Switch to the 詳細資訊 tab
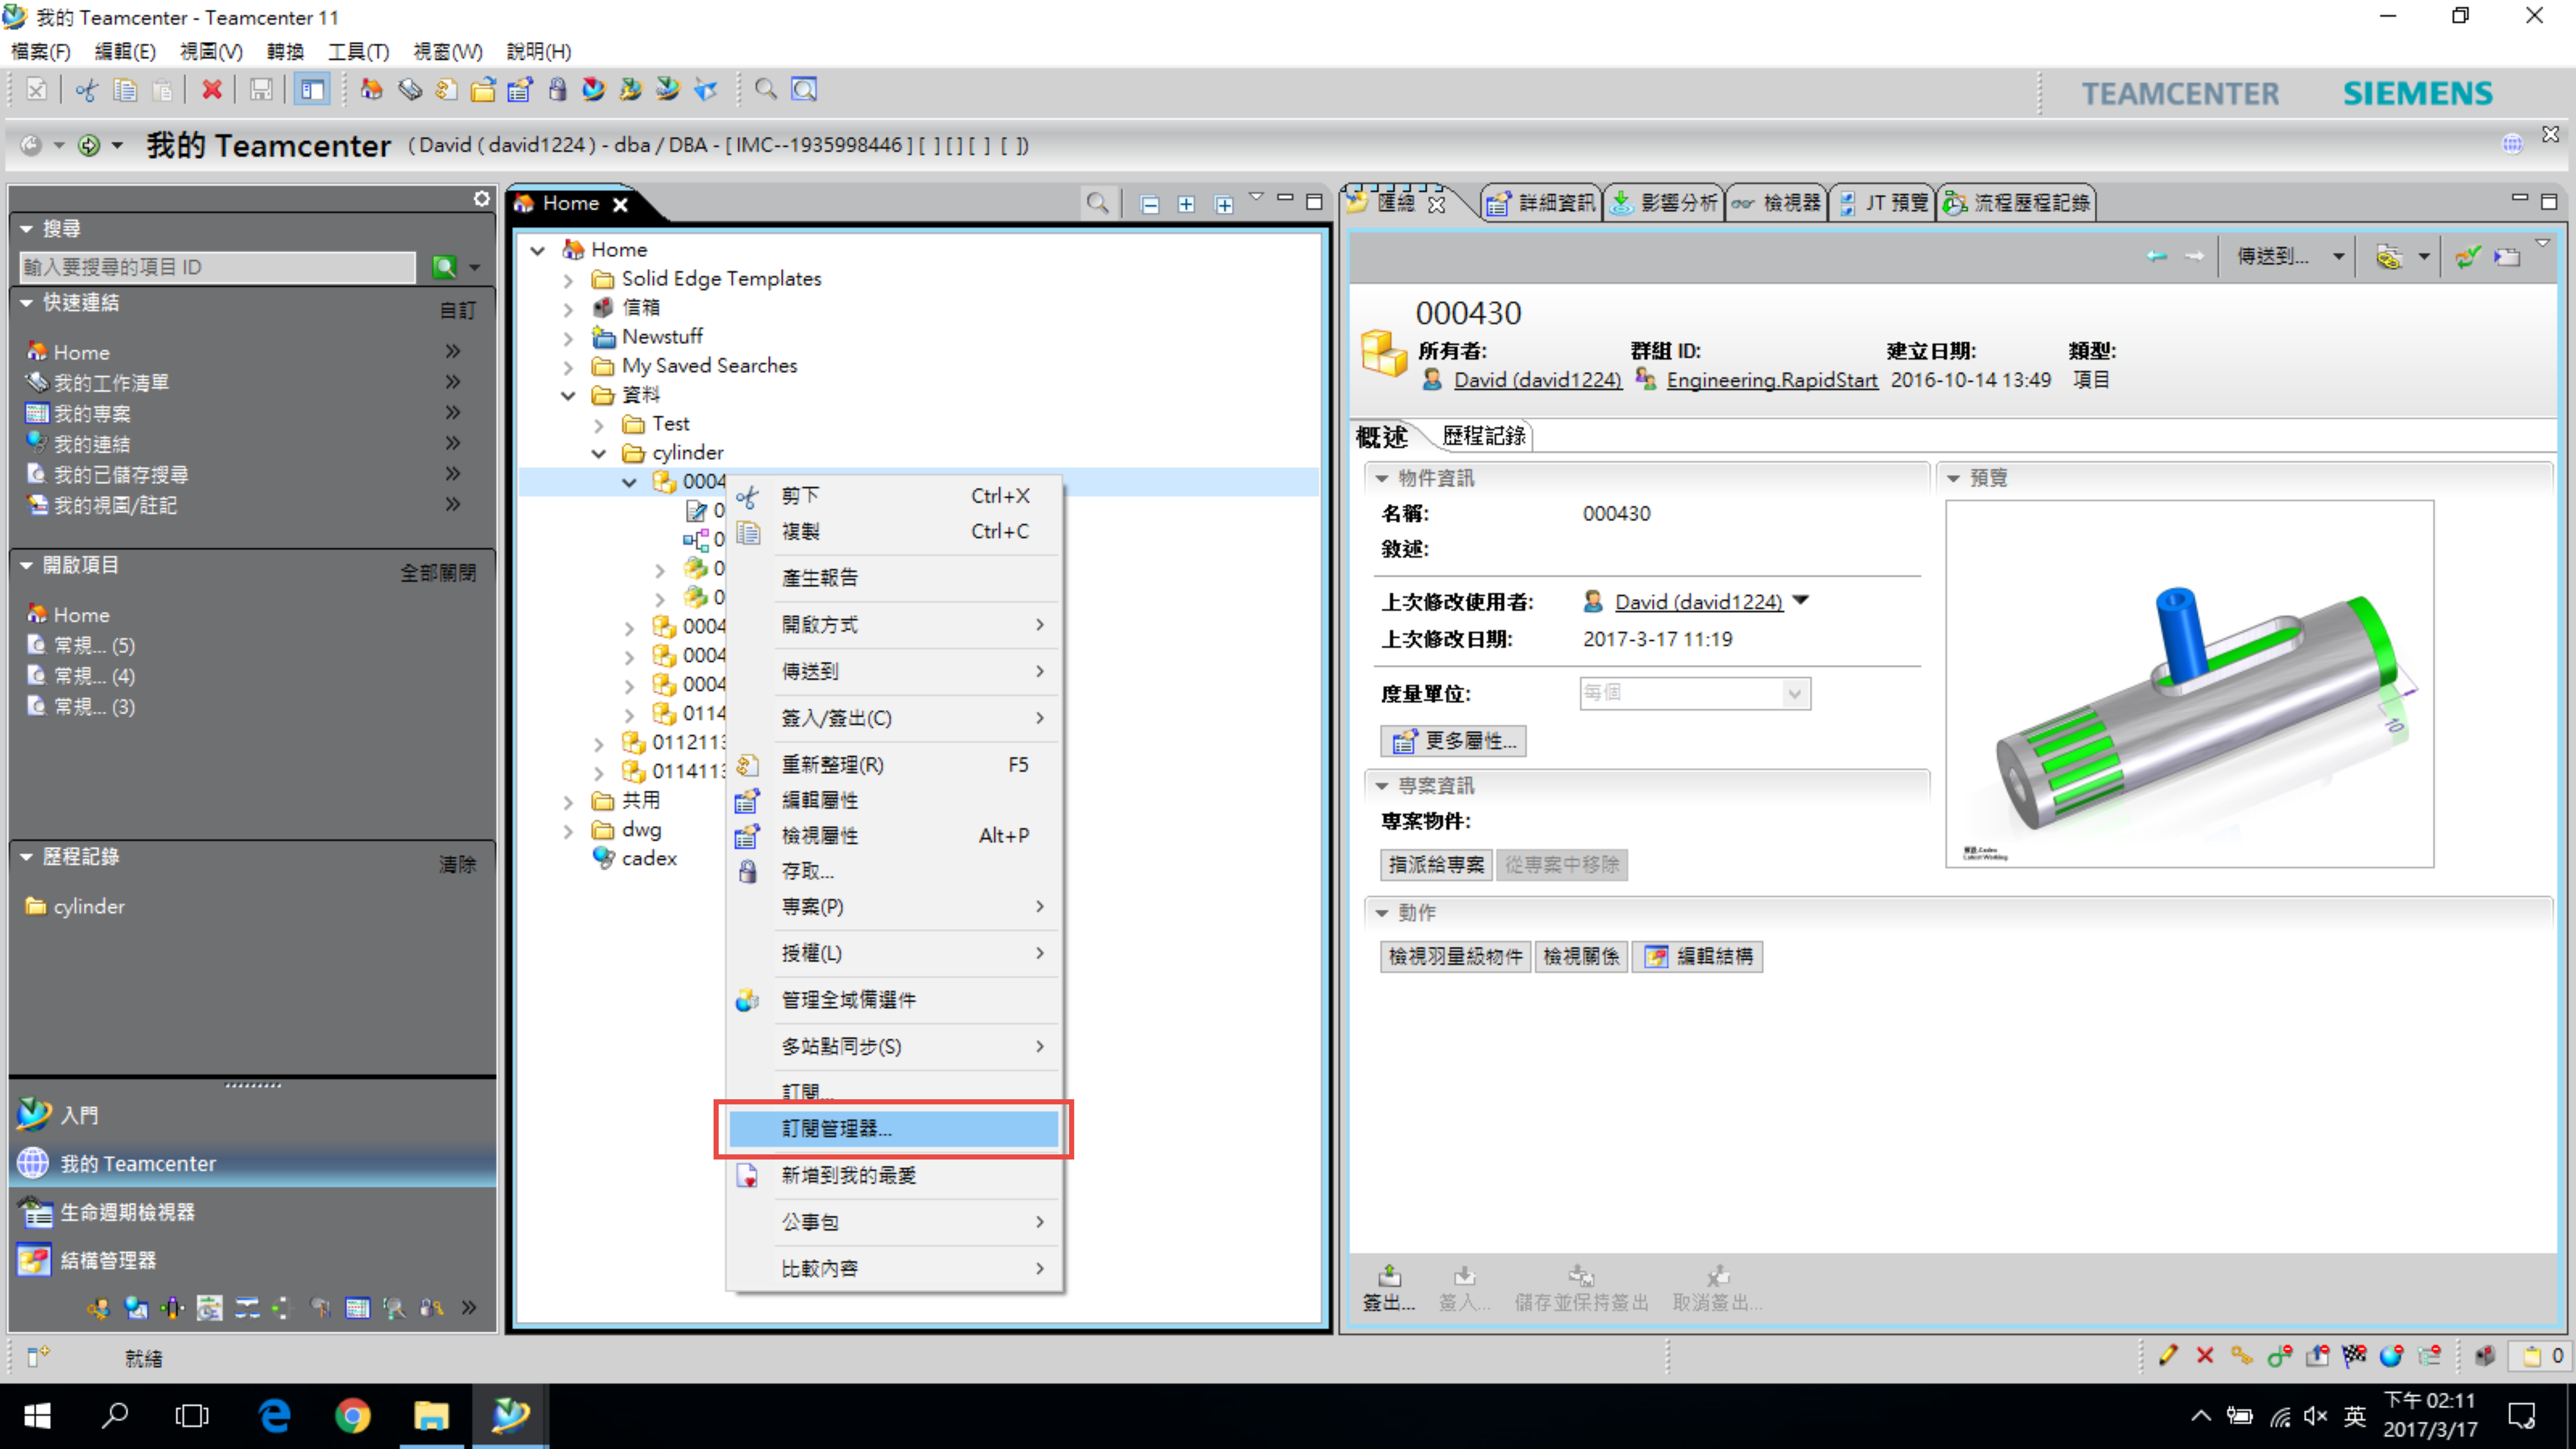This screenshot has height=1449, width=2576. coord(1541,203)
